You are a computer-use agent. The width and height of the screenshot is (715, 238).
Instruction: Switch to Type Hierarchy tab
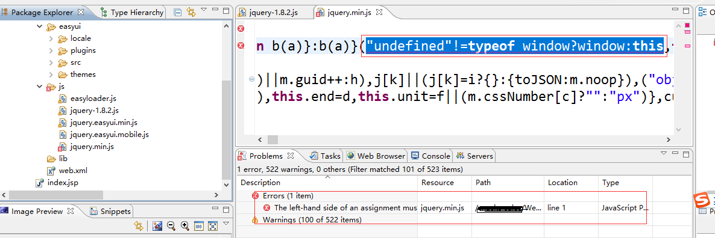click(x=131, y=12)
